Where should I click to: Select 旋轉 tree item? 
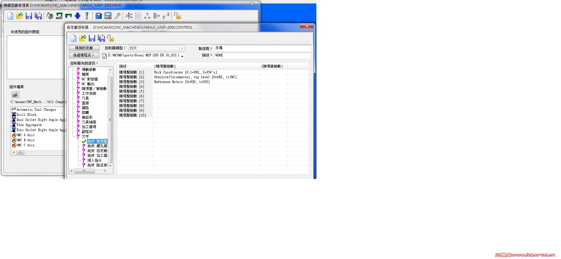[85, 113]
